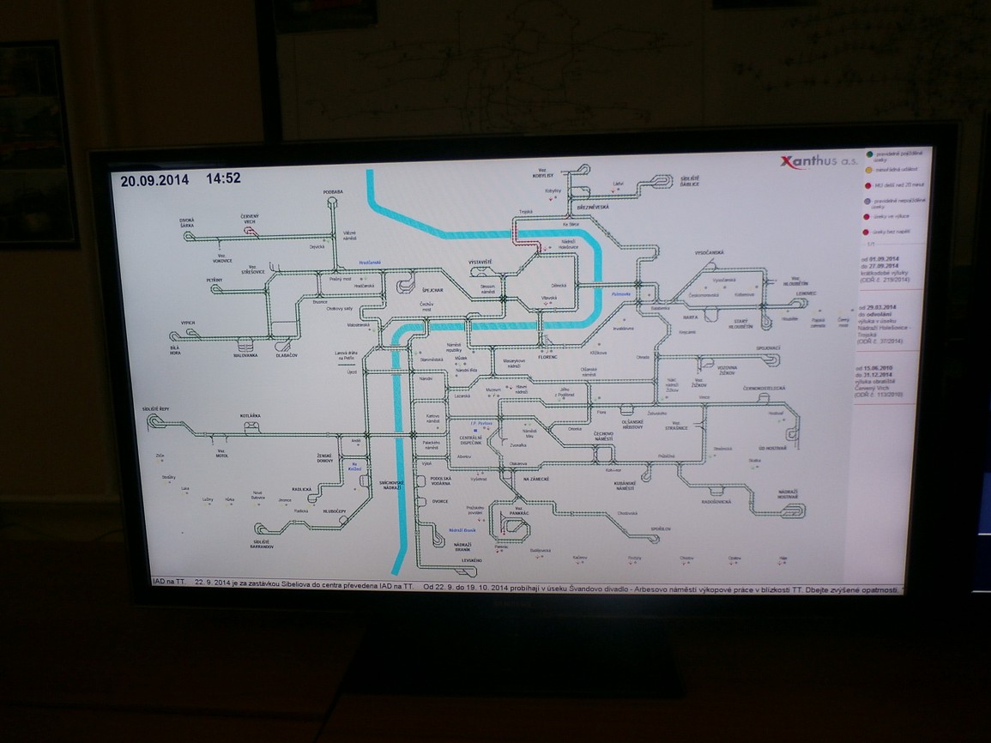Screen dimensions: 991x743
Task: Click the STARÝ HLOUBĚTÍN label
Action: tap(740, 324)
